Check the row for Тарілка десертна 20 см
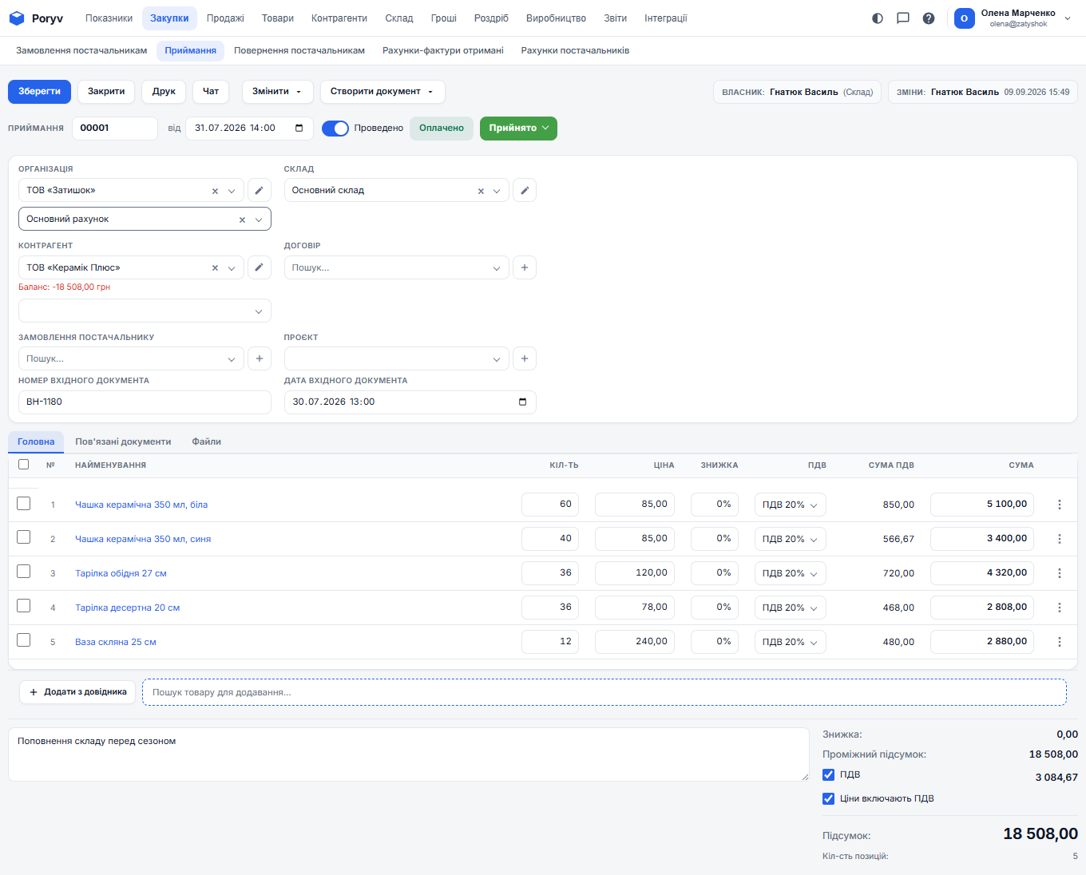 (x=24, y=606)
